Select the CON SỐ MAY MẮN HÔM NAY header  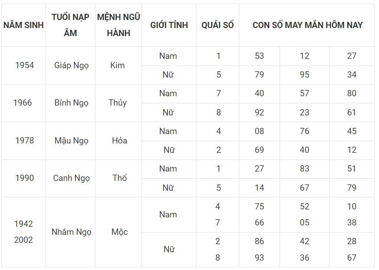tap(307, 25)
